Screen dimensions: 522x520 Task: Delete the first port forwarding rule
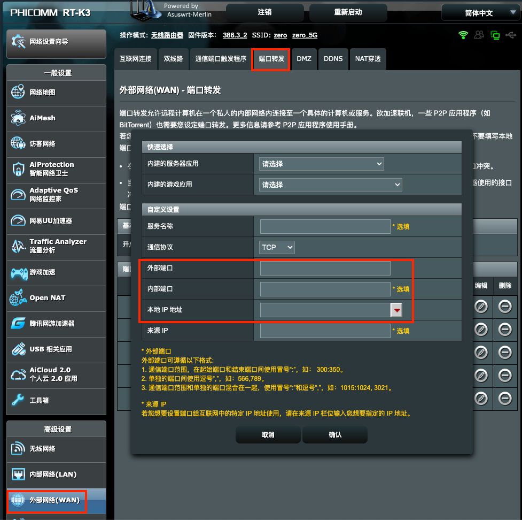[x=505, y=307]
